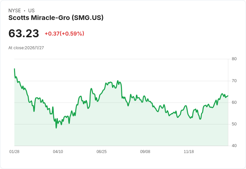Pick the 11/18 date axis label
Screen dimensions: 246x169
tap(189, 152)
